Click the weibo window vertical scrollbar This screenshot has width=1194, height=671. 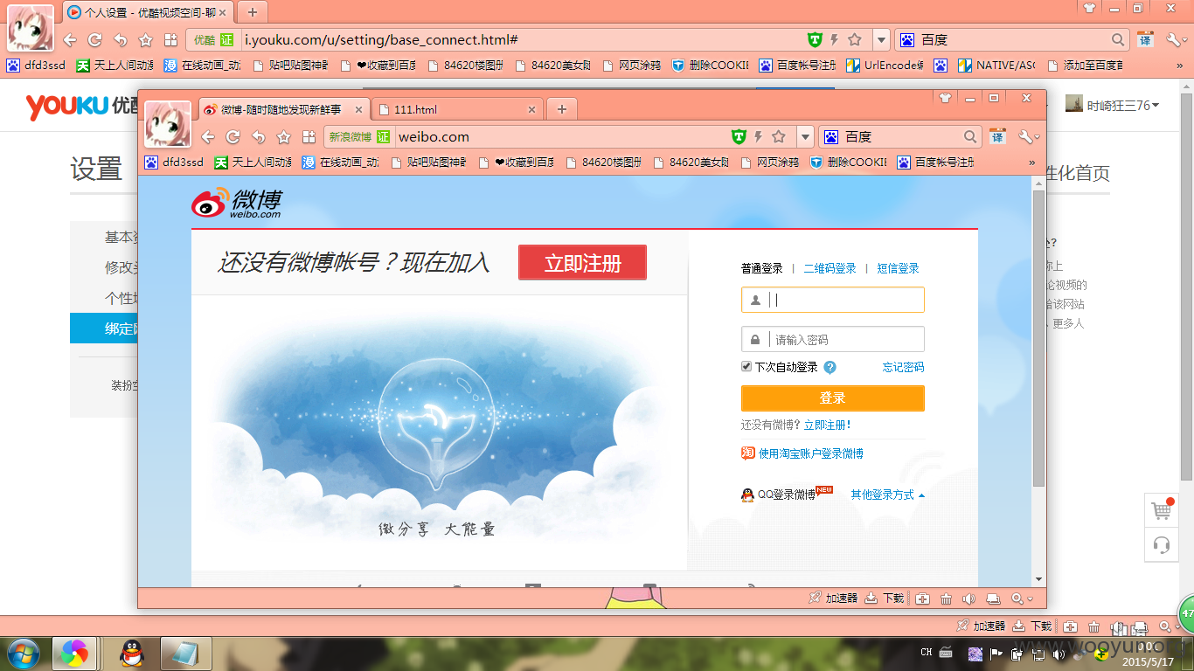[x=1038, y=337]
